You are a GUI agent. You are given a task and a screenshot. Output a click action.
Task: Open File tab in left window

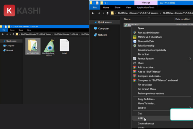pos(4,30)
